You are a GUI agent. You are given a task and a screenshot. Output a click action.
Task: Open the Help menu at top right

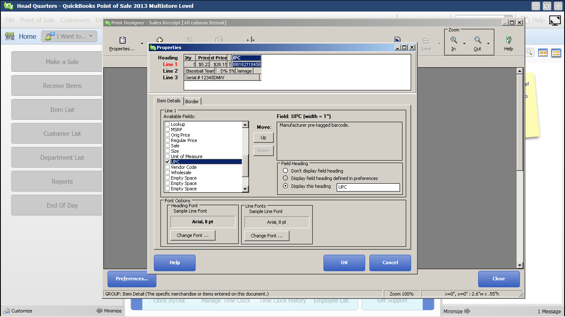click(538, 20)
